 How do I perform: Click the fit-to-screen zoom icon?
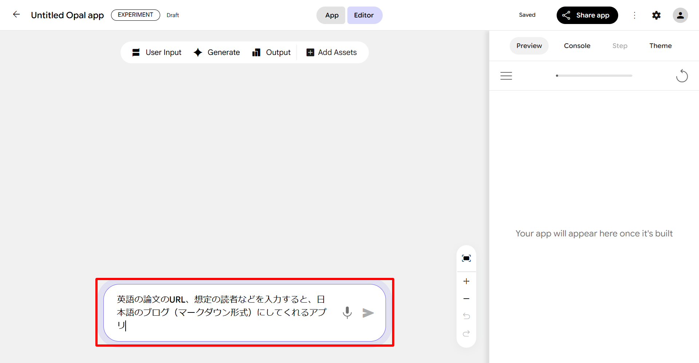click(466, 258)
